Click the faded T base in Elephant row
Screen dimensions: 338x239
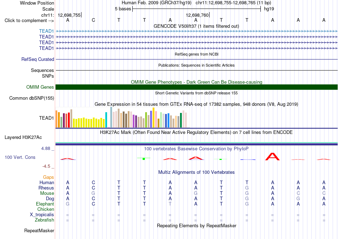click(x=170, y=204)
